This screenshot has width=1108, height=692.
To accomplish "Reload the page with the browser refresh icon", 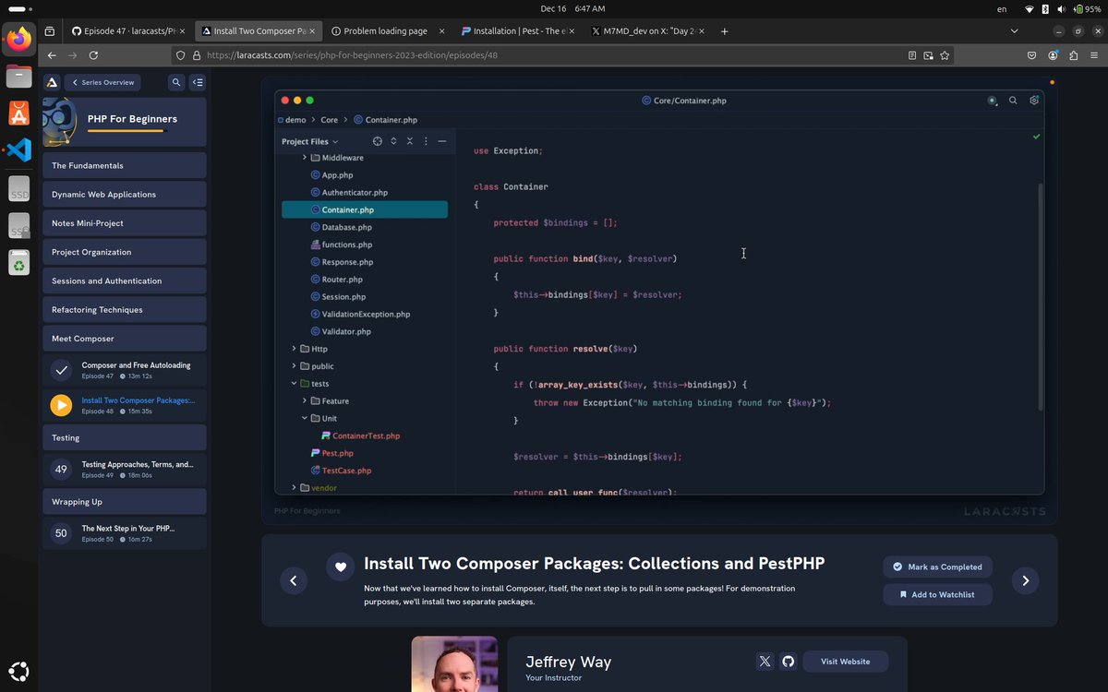I will click(93, 55).
